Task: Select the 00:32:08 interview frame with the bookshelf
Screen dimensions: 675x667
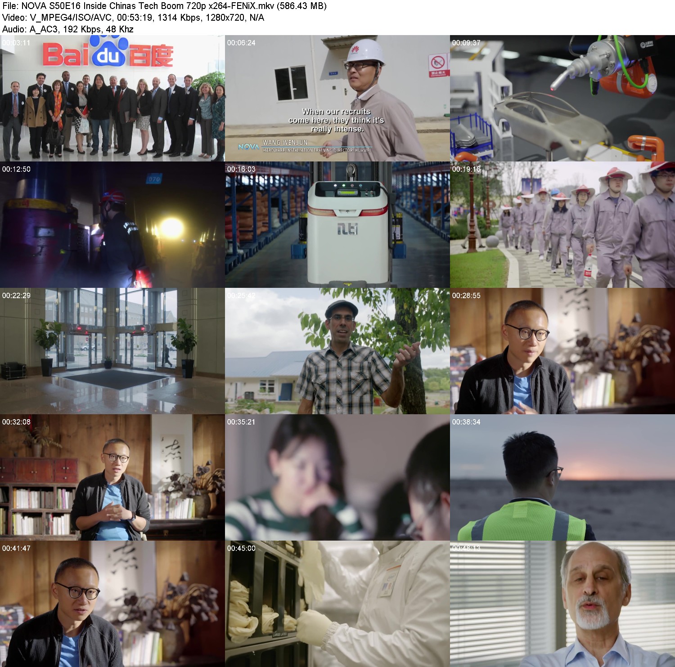Action: tap(112, 478)
